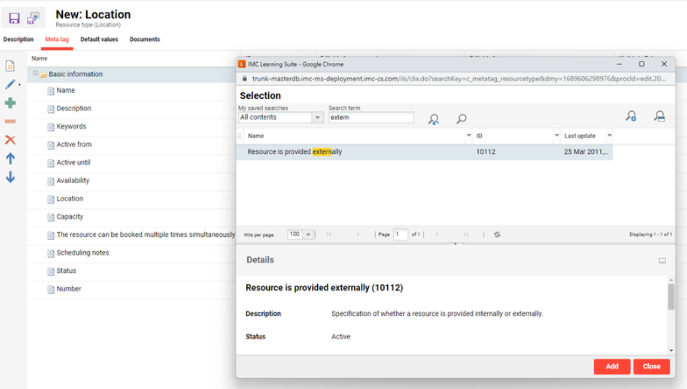Run search with magnifying glass icon

[x=461, y=118]
